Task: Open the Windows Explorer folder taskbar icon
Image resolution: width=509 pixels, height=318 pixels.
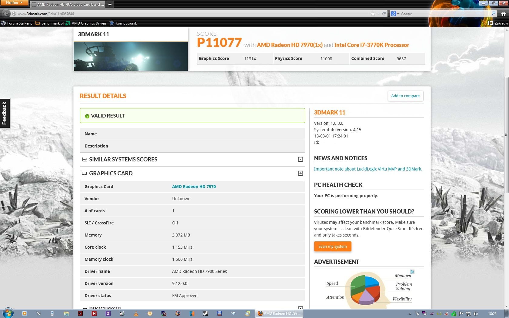Action: 66,313
